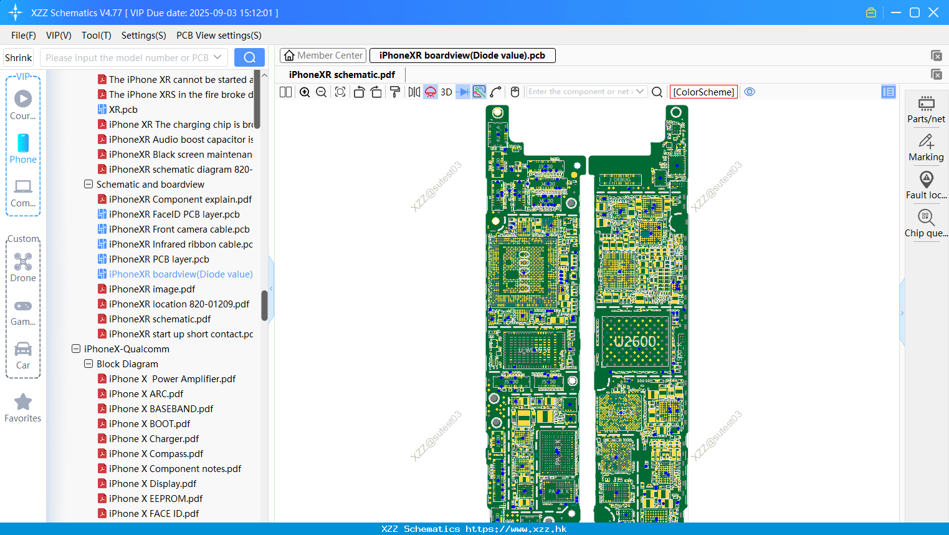Screen dimensions: 949x535
Task: Collapse the left panel with the splitter arrow
Action: click(271, 288)
